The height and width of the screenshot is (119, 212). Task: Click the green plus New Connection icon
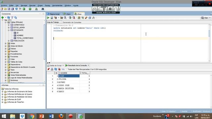[x=2, y=18]
